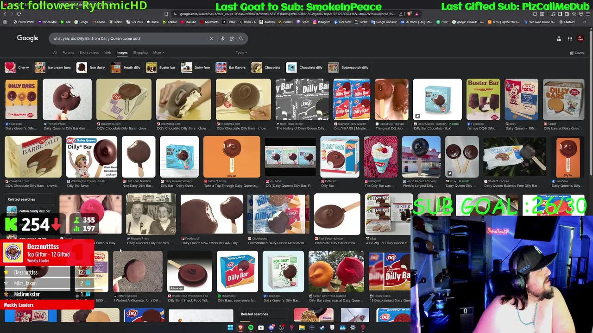Share page from address bar icon
Image resolution: width=593 pixels, height=333 pixels.
(401, 14)
